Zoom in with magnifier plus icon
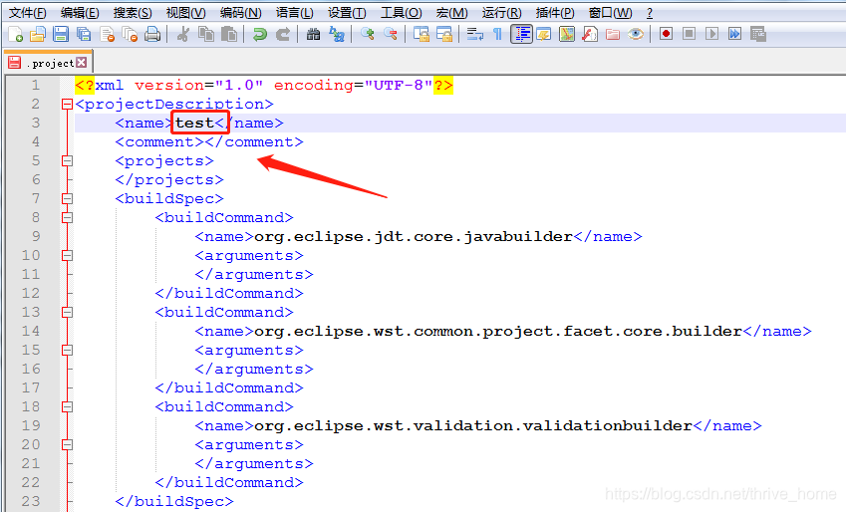This screenshot has height=512, width=846. [368, 35]
